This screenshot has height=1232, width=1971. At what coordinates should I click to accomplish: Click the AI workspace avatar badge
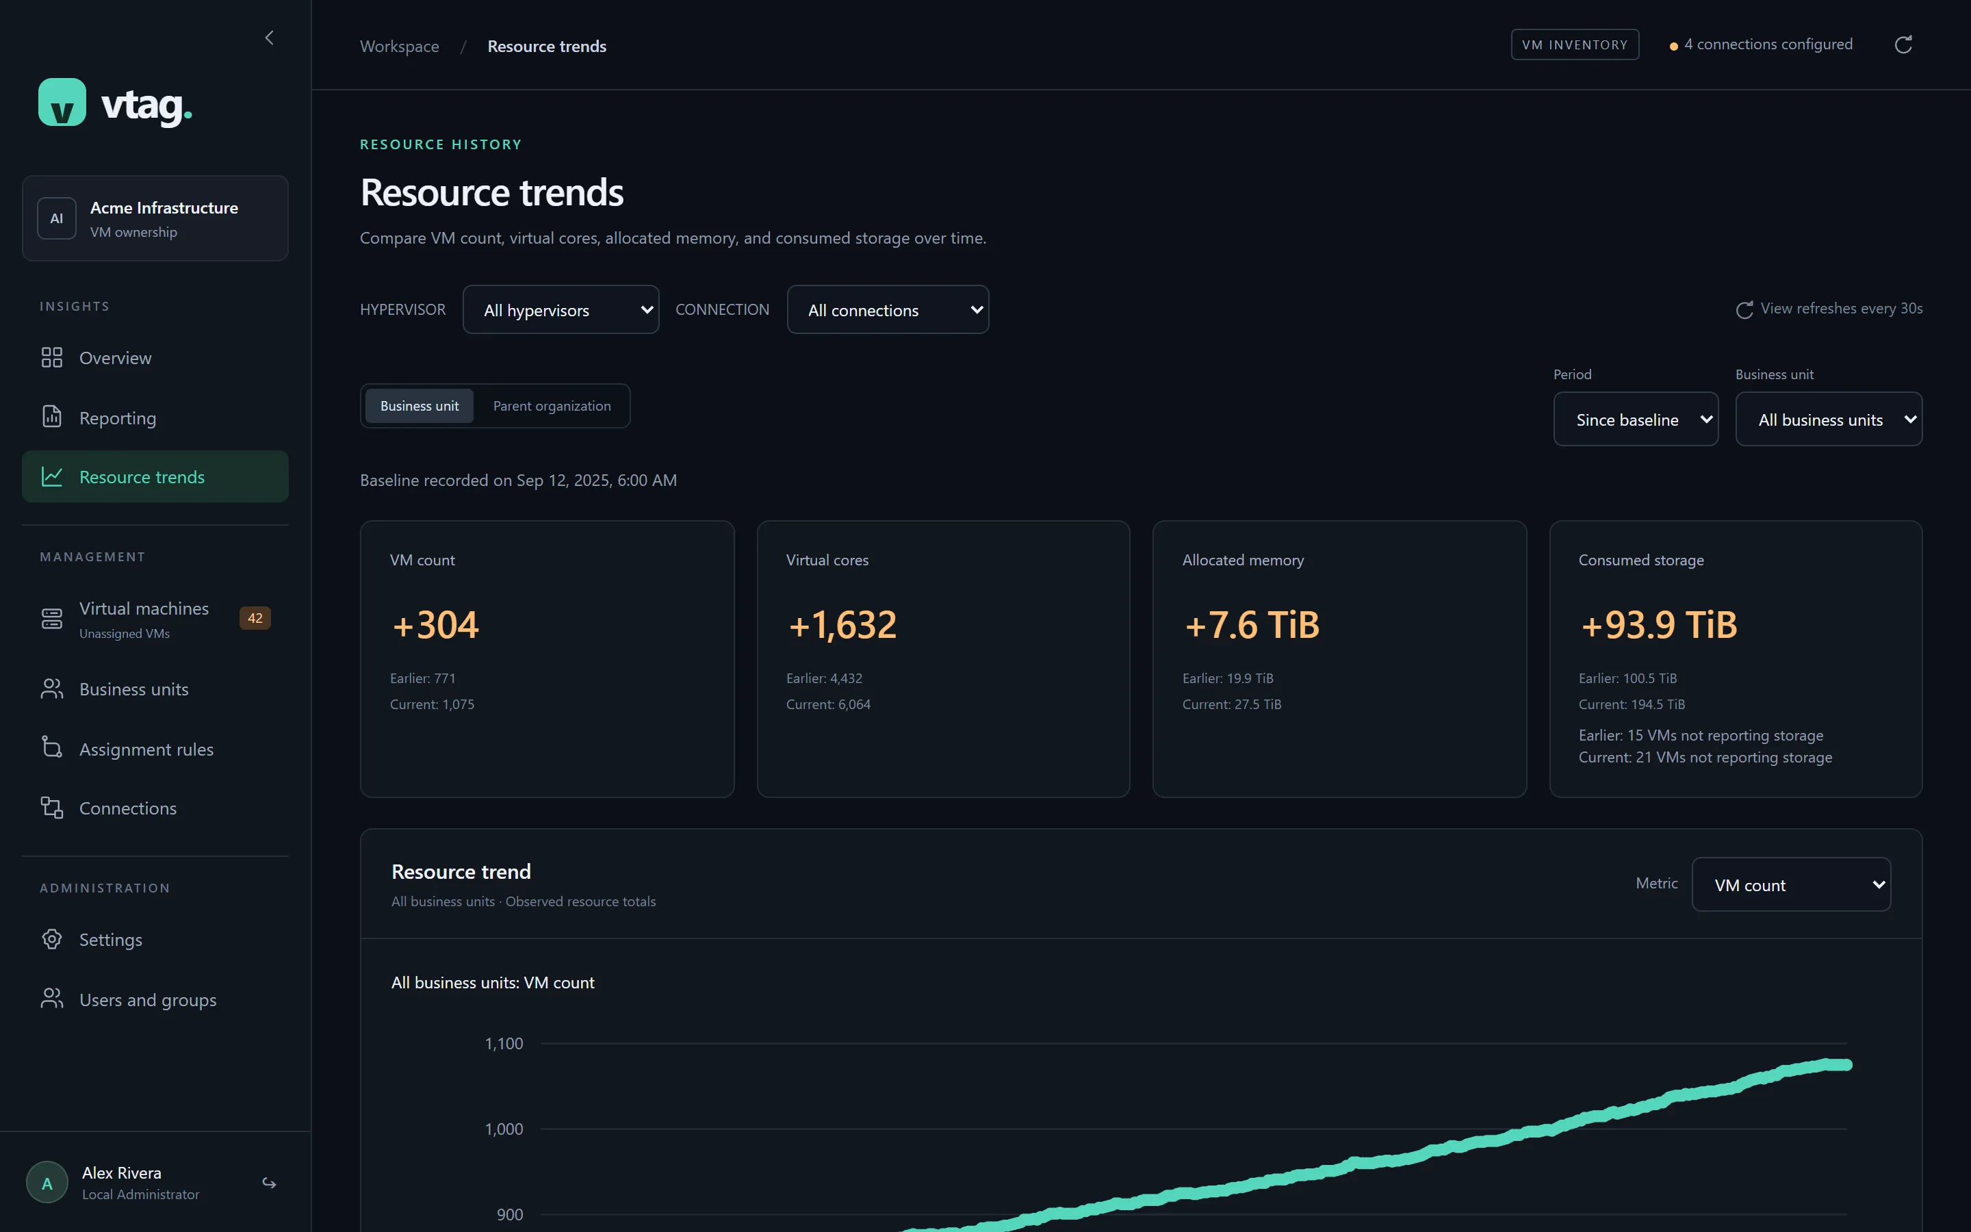[57, 218]
